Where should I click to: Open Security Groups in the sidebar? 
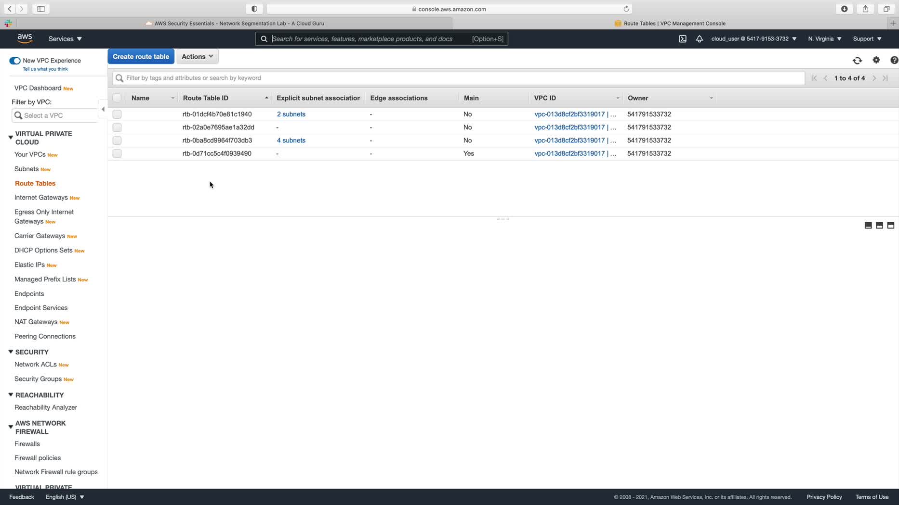38,379
